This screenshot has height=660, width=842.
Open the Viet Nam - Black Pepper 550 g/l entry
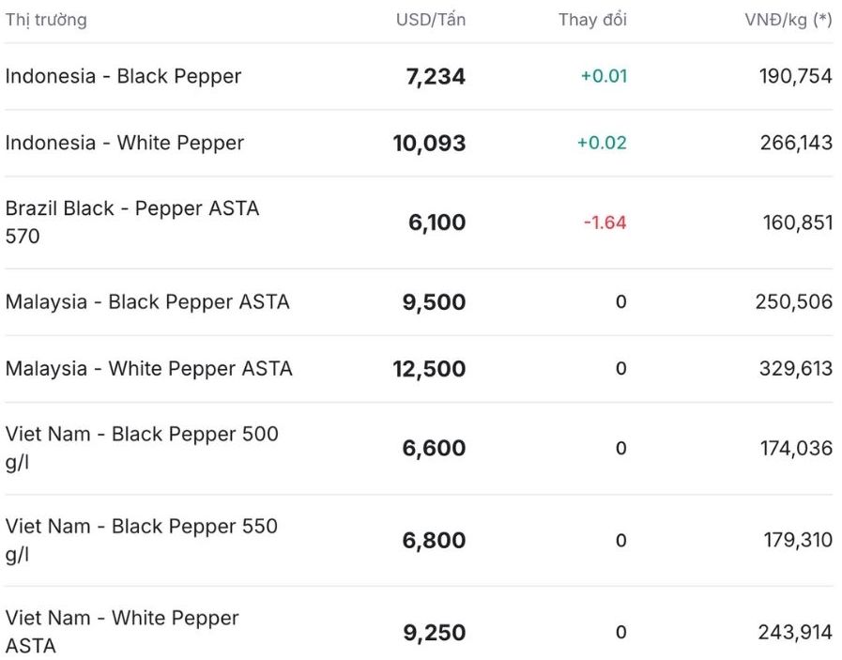142,540
